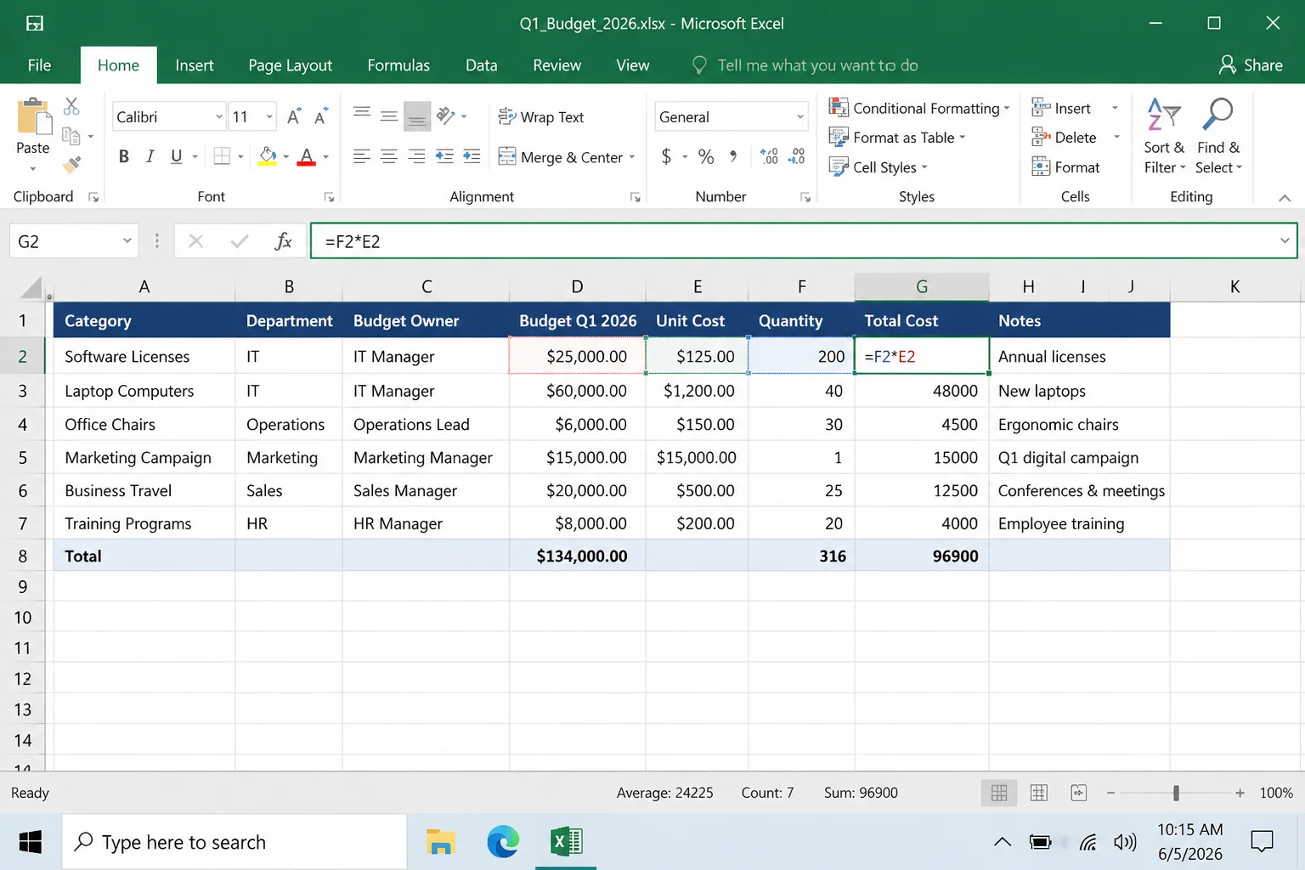Open the General number format dropdown
The width and height of the screenshot is (1305, 870).
(x=800, y=117)
